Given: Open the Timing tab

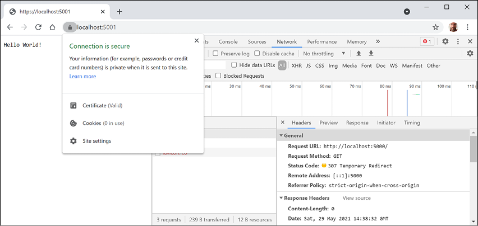Looking at the screenshot, I should click(411, 123).
